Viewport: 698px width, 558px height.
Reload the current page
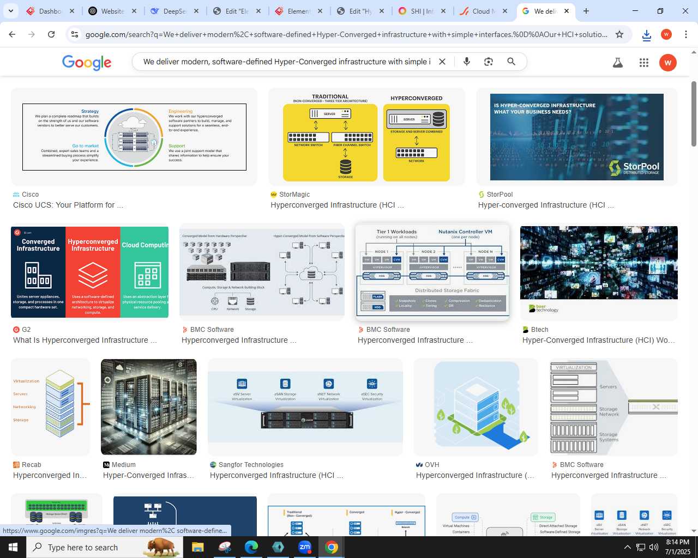pyautogui.click(x=51, y=34)
